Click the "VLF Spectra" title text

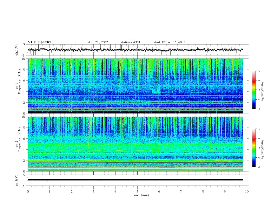click(40, 42)
